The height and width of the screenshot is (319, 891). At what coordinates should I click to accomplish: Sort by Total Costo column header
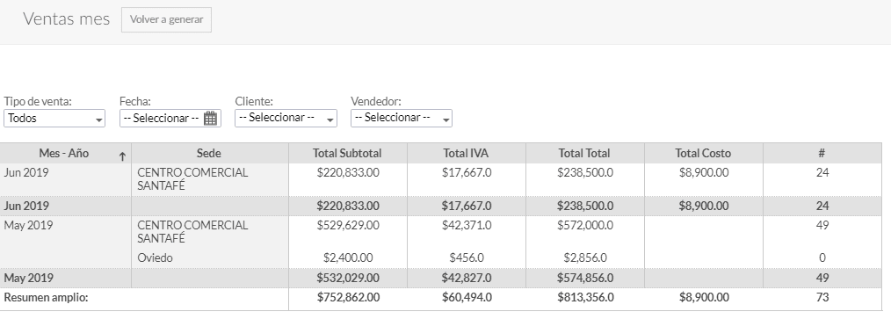click(x=703, y=153)
